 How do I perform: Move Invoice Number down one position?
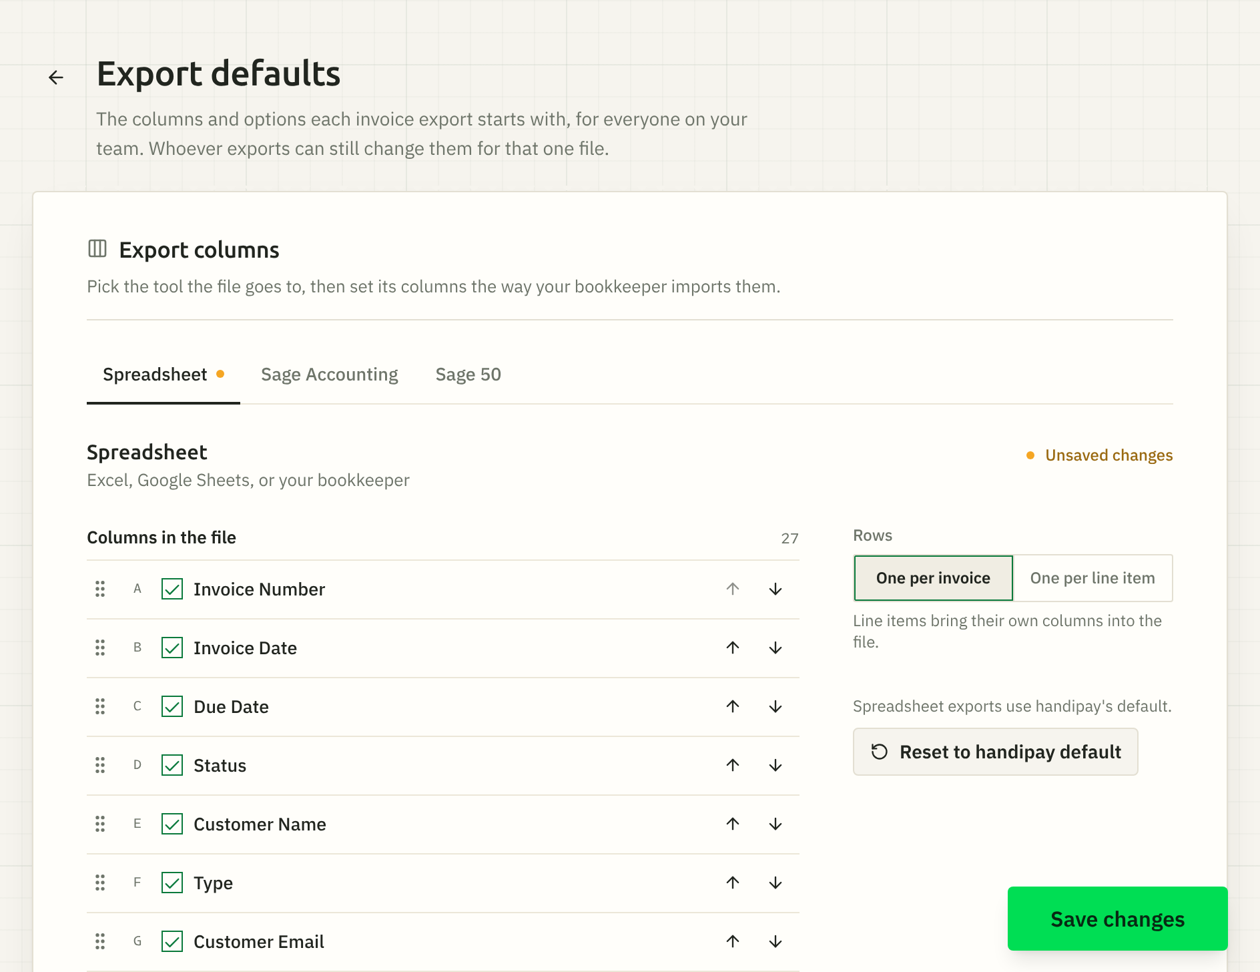[x=775, y=589]
